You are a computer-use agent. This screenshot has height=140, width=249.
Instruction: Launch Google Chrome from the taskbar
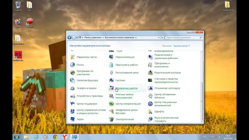pyautogui.click(x=55, y=137)
